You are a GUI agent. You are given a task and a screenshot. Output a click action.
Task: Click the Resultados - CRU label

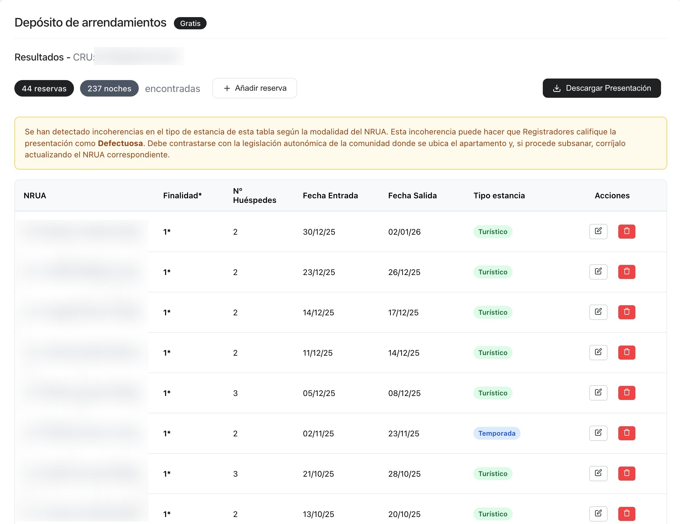54,57
